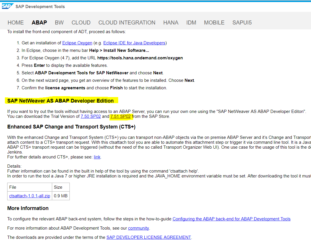Viewport: 311px width, 244px height.
Task: Select the SAPUI5 tab
Action: (x=242, y=22)
